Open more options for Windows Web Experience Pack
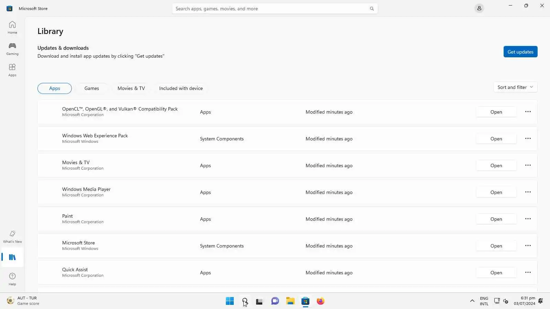This screenshot has width=550, height=309. point(528,138)
